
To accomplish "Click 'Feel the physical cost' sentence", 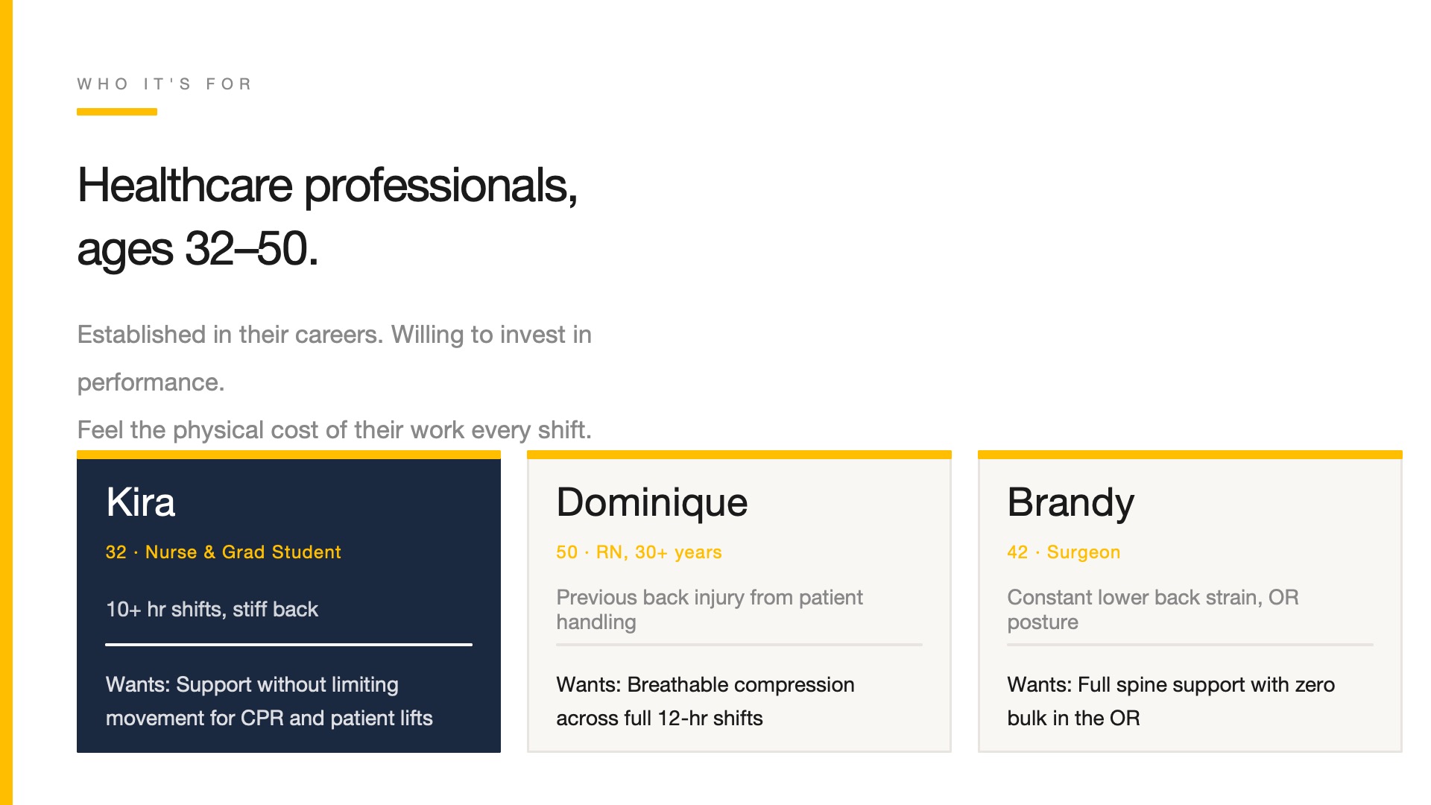I will 335,430.
